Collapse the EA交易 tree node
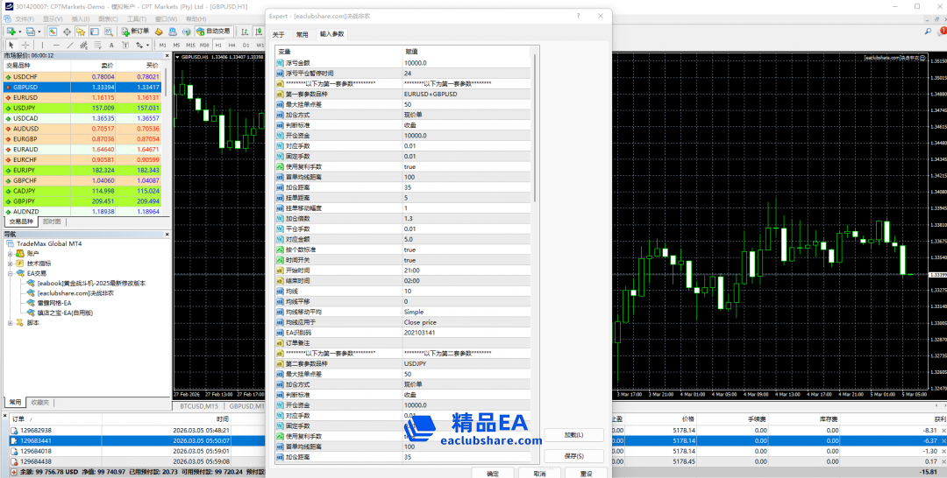Viewport: 947px width, 478px height. coord(11,273)
